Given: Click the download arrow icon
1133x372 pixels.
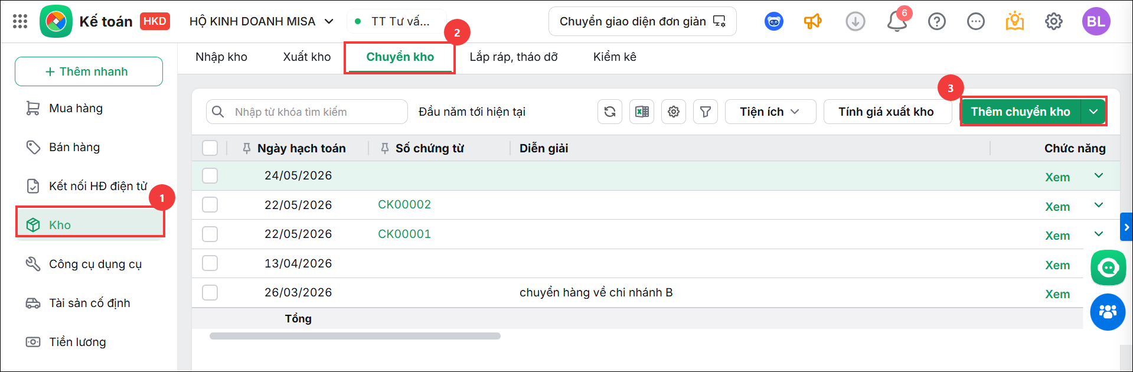Looking at the screenshot, I should pos(856,22).
